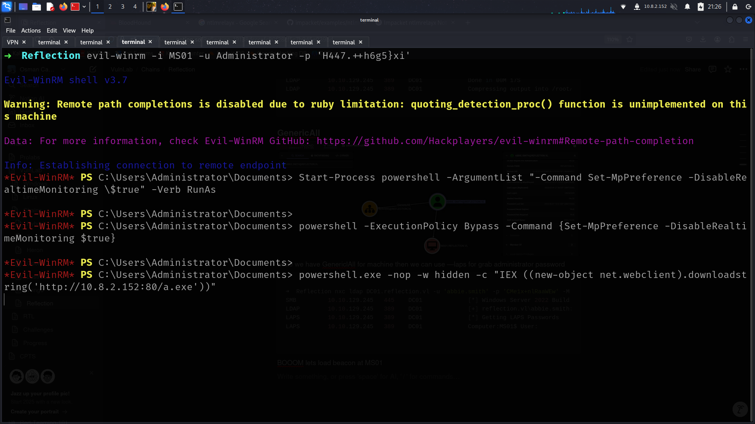755x424 pixels.
Task: Open the taskbar app with avatar icon
Action: tap(151, 7)
